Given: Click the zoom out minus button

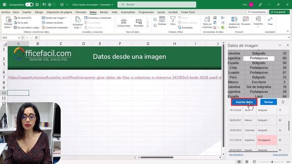Looking at the screenshot, I should (260, 162).
